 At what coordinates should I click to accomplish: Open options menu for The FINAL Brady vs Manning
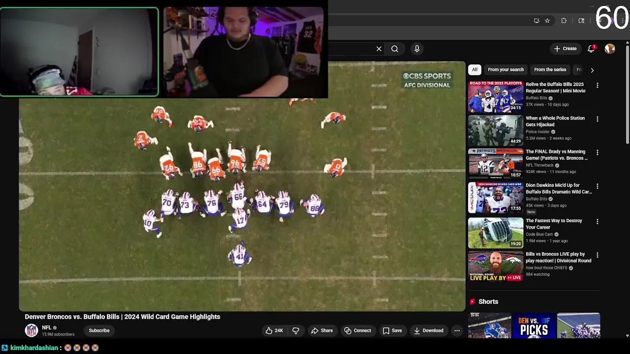(x=598, y=152)
